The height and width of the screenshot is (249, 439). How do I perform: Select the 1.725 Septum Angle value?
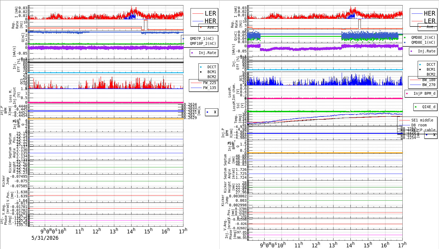coord(241,174)
